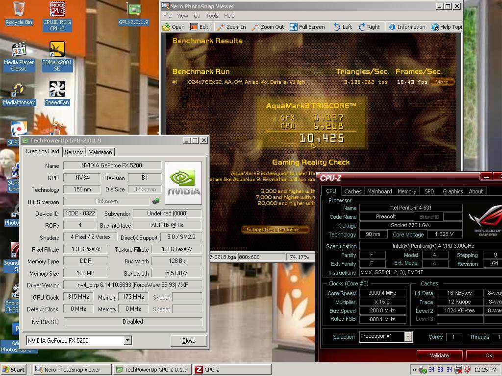Viewport: 502px width, 376px height.
Task: Launch Media Player Classic desktop icon
Action: [19, 57]
